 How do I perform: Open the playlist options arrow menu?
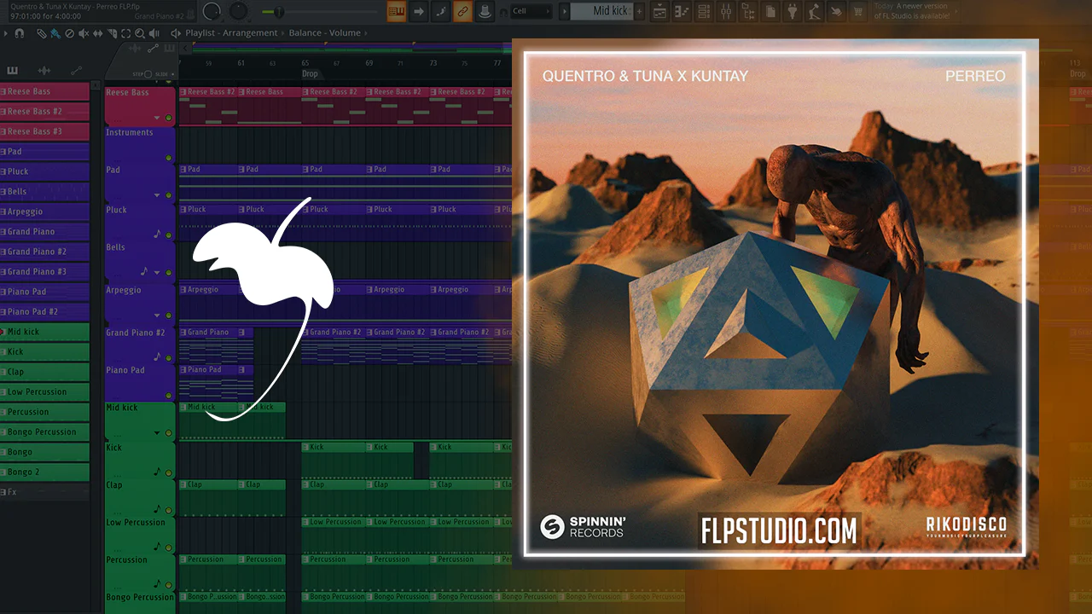click(5, 33)
